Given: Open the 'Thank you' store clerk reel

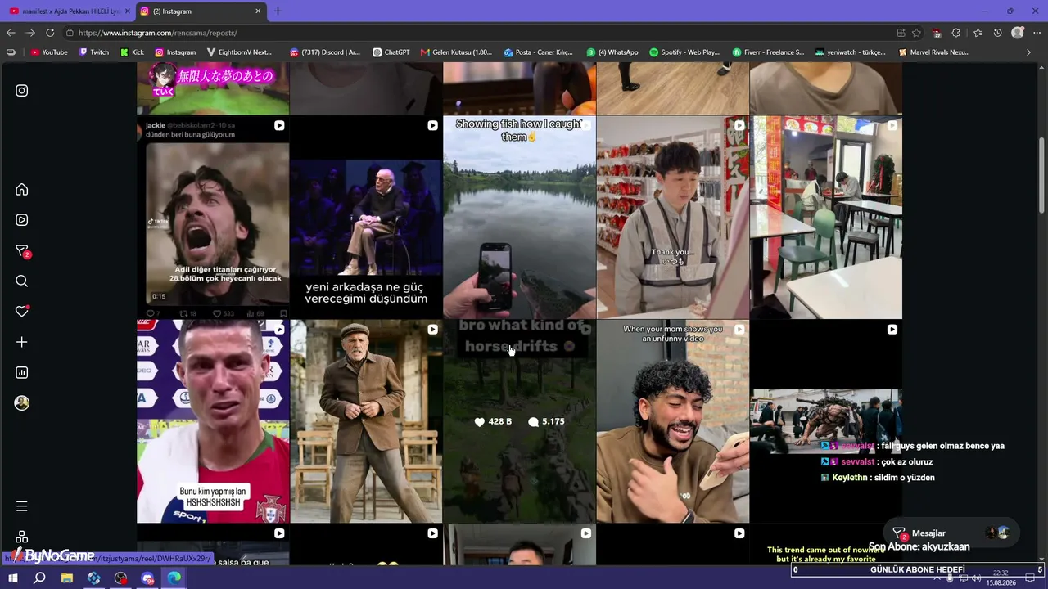Looking at the screenshot, I should [x=672, y=217].
